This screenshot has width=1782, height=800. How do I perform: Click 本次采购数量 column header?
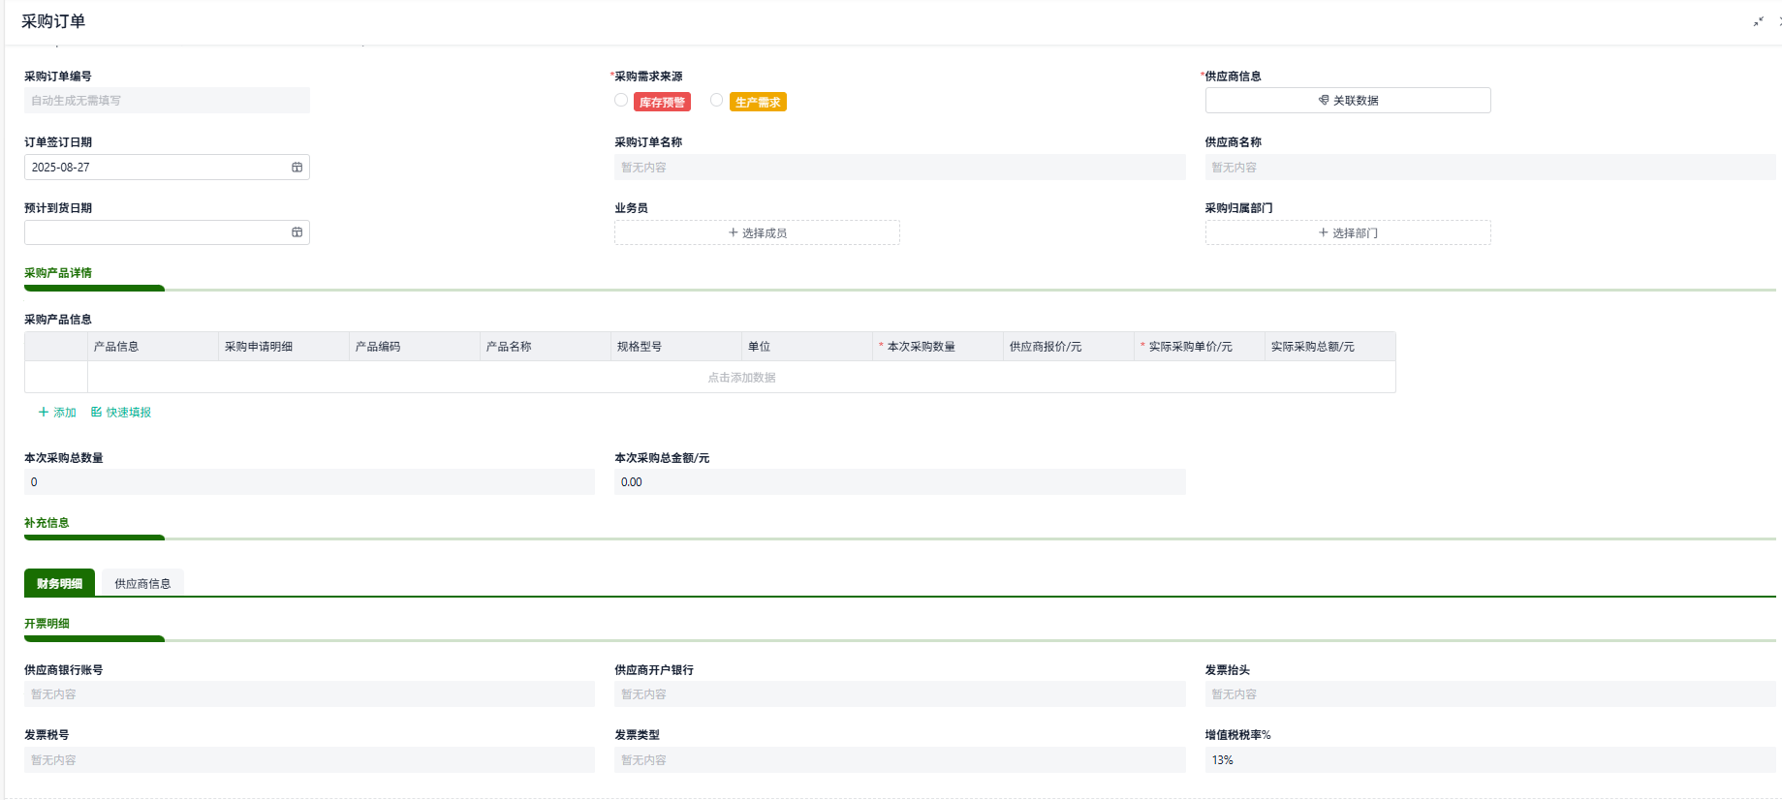(938, 347)
